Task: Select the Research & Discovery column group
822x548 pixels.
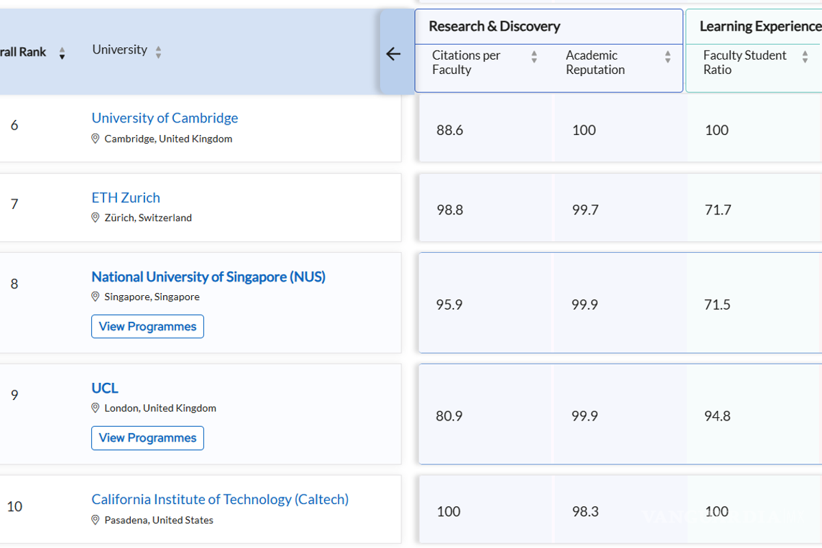Action: pos(494,27)
